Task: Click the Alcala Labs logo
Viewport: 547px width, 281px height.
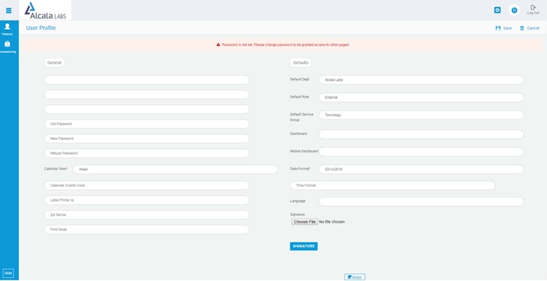Action: pos(45,11)
